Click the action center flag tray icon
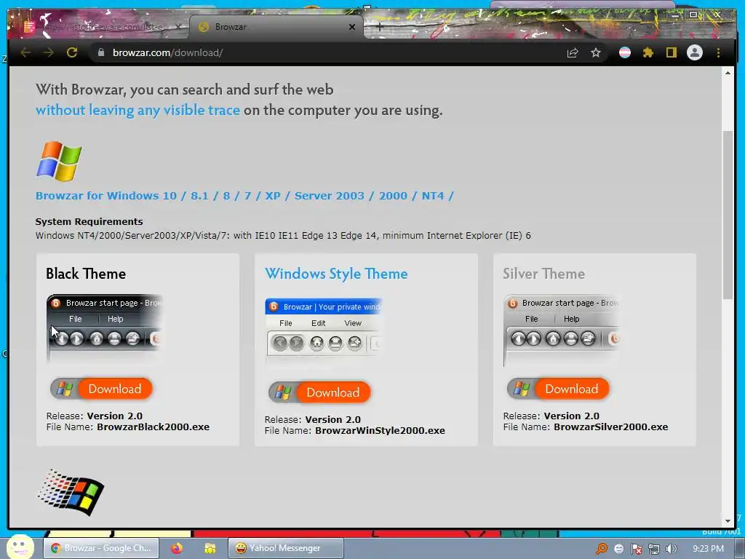Viewport: 745px width, 559px height. (x=636, y=549)
